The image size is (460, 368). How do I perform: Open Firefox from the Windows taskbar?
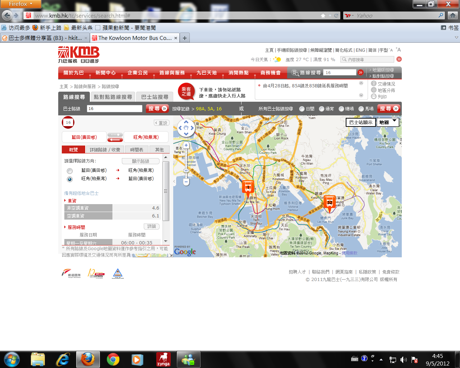point(88,359)
